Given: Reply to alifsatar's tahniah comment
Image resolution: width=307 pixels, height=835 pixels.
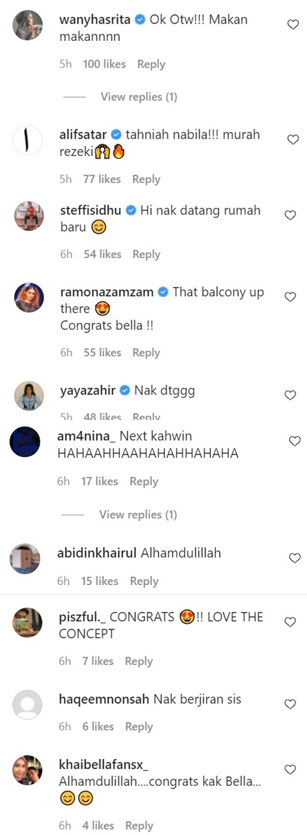Looking at the screenshot, I should point(146,180).
